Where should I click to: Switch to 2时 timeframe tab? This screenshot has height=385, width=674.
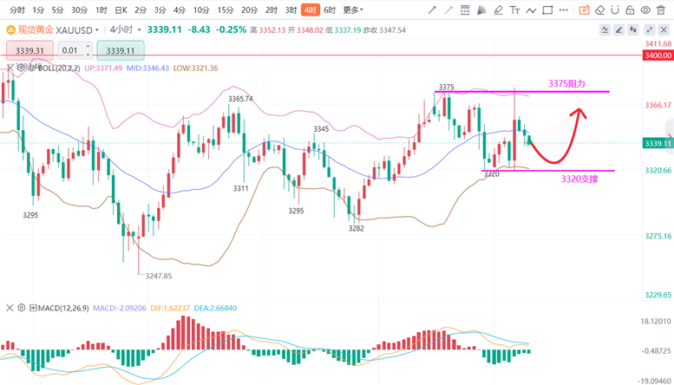point(272,10)
